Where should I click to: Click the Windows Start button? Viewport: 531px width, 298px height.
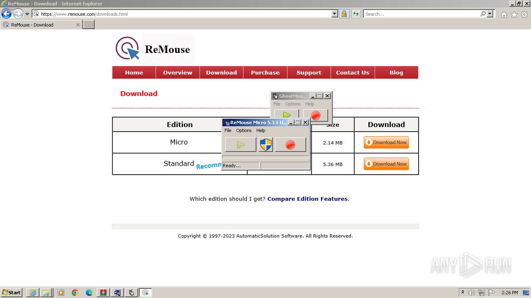[11, 293]
